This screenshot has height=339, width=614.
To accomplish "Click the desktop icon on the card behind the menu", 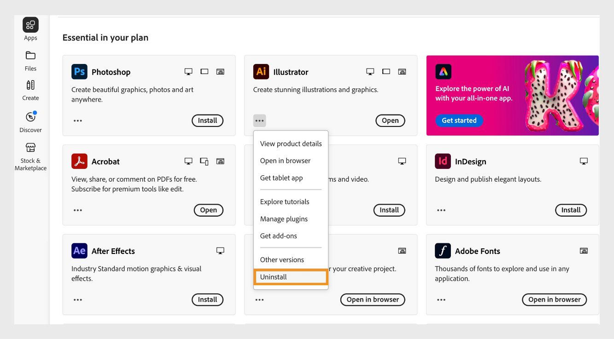I will click(x=402, y=161).
